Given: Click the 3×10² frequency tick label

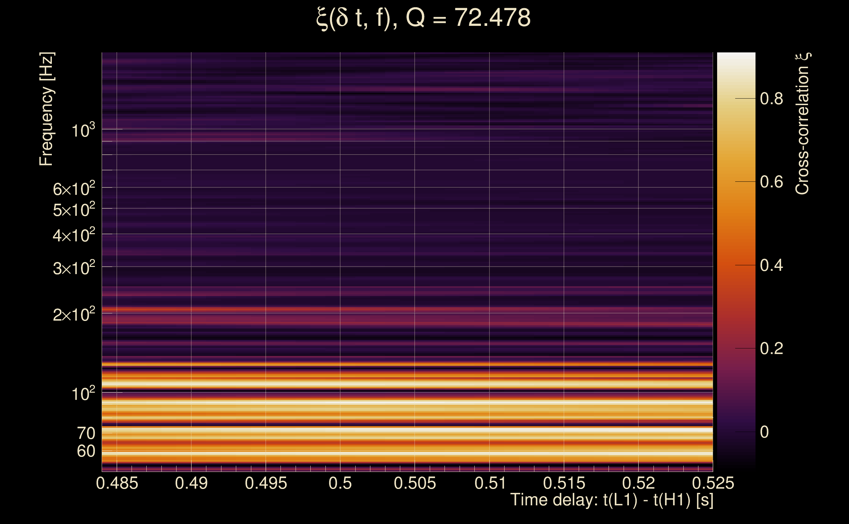Looking at the screenshot, I should [74, 268].
